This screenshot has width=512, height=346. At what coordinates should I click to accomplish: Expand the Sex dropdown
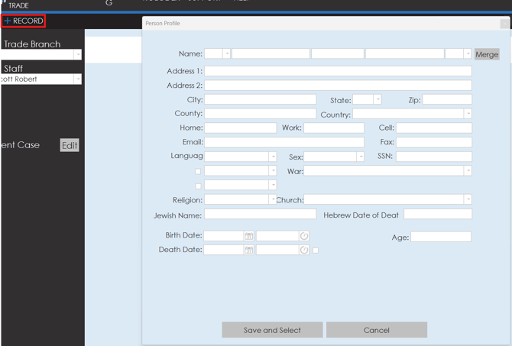(x=360, y=157)
